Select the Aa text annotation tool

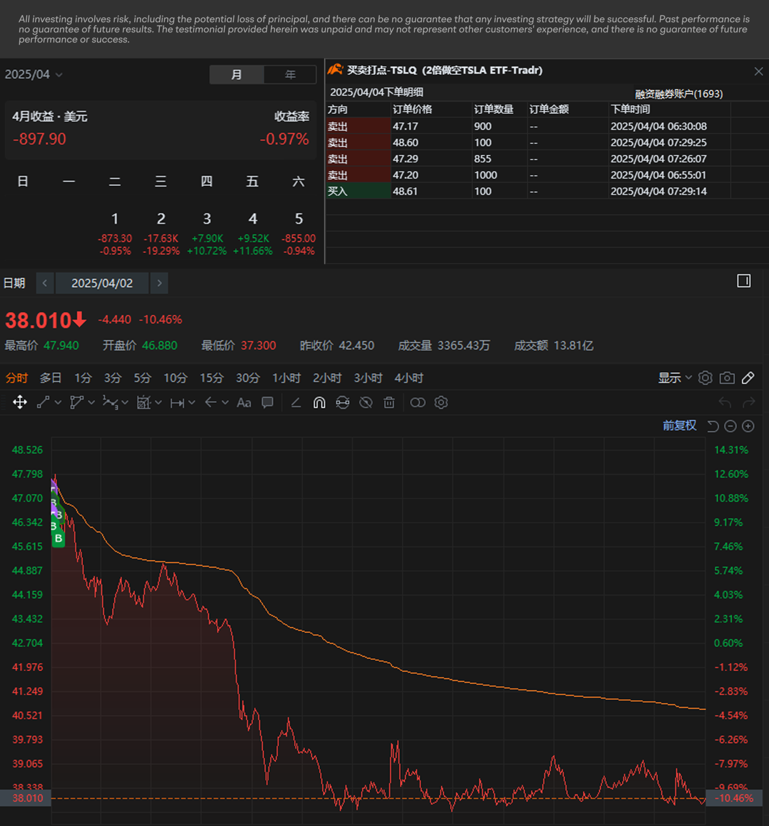click(244, 403)
